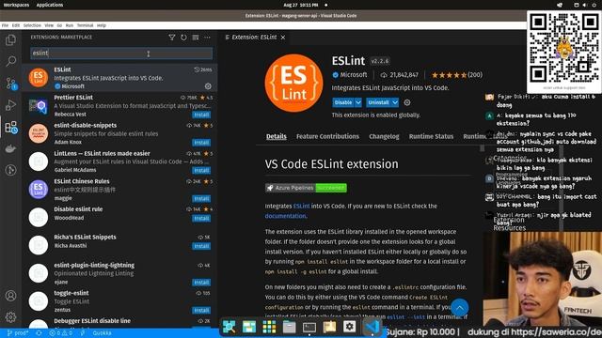This screenshot has height=338, width=602.
Task: Open the documentation link
Action: tap(285, 216)
